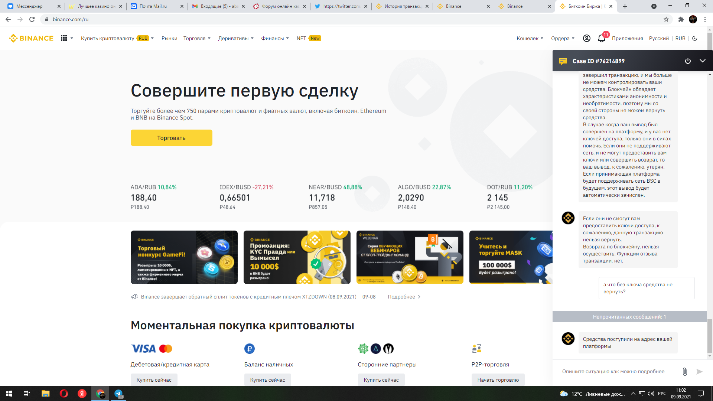
Task: Click the yellow Торговать button
Action: (x=172, y=138)
